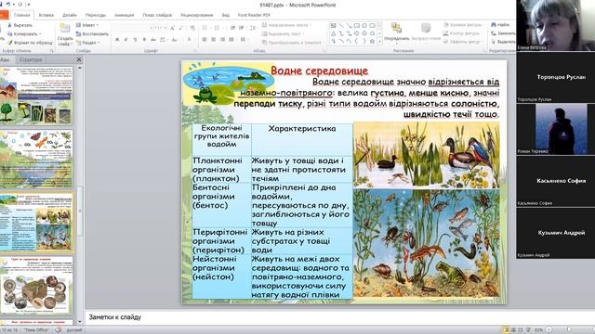Image resolution: width=595 pixels, height=334 pixels.
Task: Select the star shape in the shapes gallery
Action: click(372, 41)
